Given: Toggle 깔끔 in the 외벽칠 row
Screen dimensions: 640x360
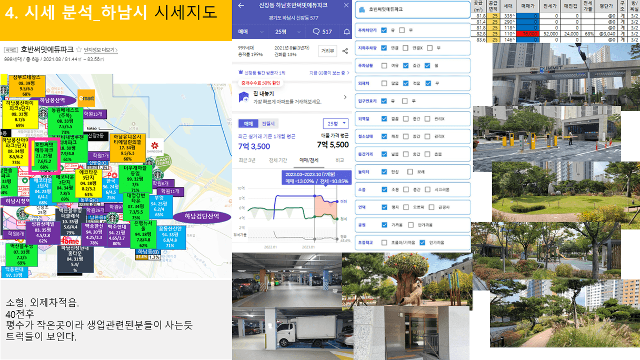Looking at the screenshot, I should [x=384, y=118].
